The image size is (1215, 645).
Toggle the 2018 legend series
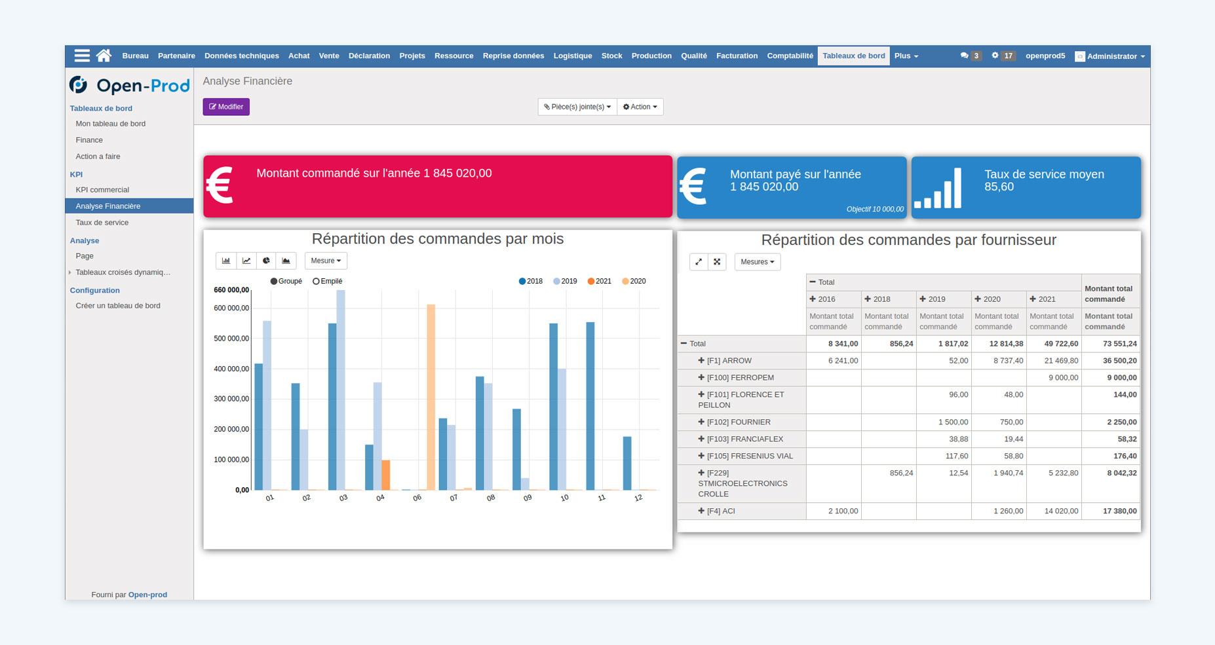[x=531, y=281]
